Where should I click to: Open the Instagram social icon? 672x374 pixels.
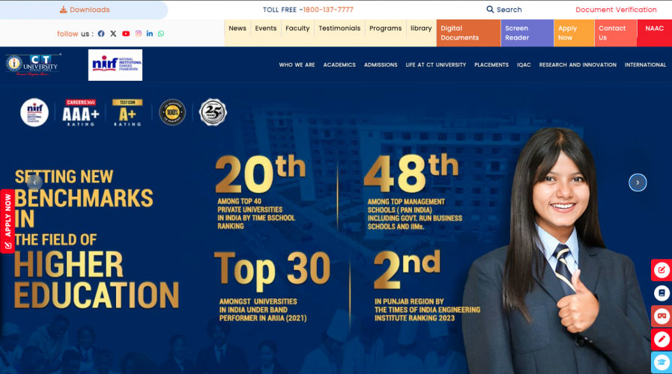click(x=138, y=34)
